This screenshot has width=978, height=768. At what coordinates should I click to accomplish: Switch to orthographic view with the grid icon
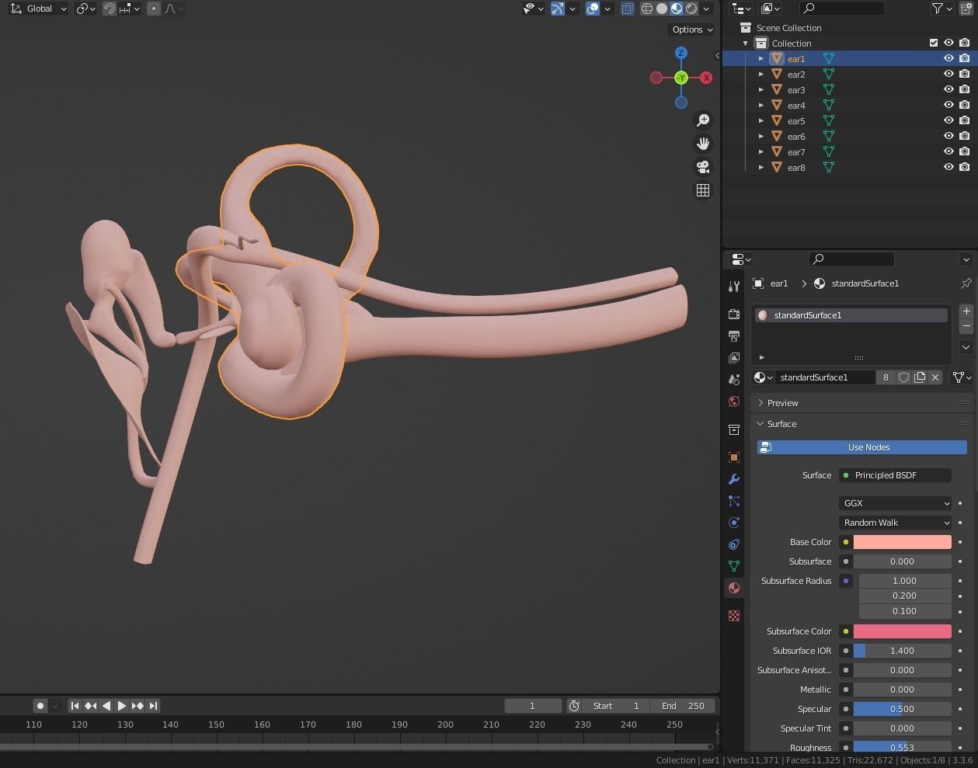click(x=703, y=190)
